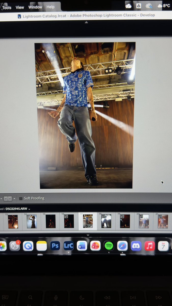Open Discord from the Dock
The height and width of the screenshot is (306, 172).
pos(136,246)
